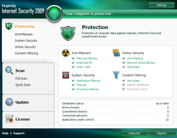Open the Scan section
Image resolution: width=177 pixels, height=138 pixels.
tap(20, 71)
